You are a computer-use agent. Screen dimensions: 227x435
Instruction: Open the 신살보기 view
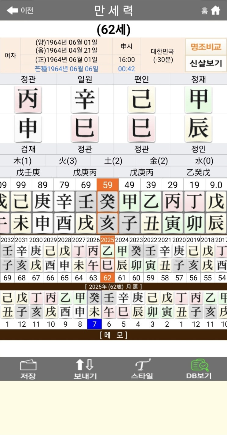tap(206, 63)
